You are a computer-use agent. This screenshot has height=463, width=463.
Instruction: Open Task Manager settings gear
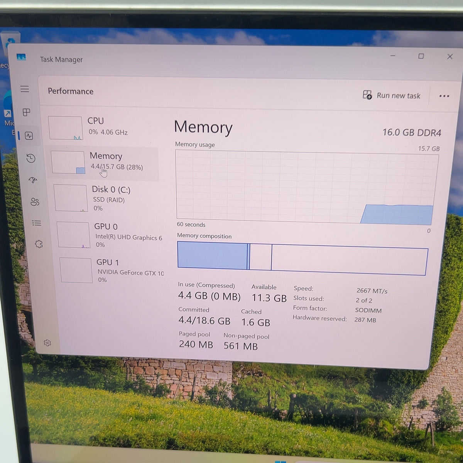(x=47, y=343)
